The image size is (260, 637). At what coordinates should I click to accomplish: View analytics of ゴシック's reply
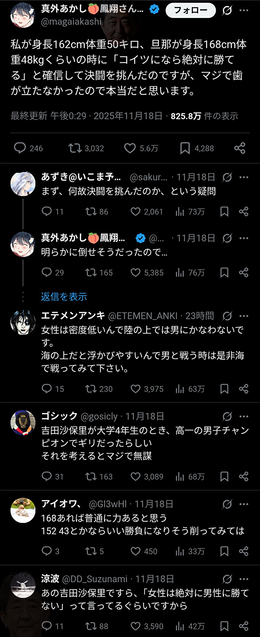coord(180,477)
